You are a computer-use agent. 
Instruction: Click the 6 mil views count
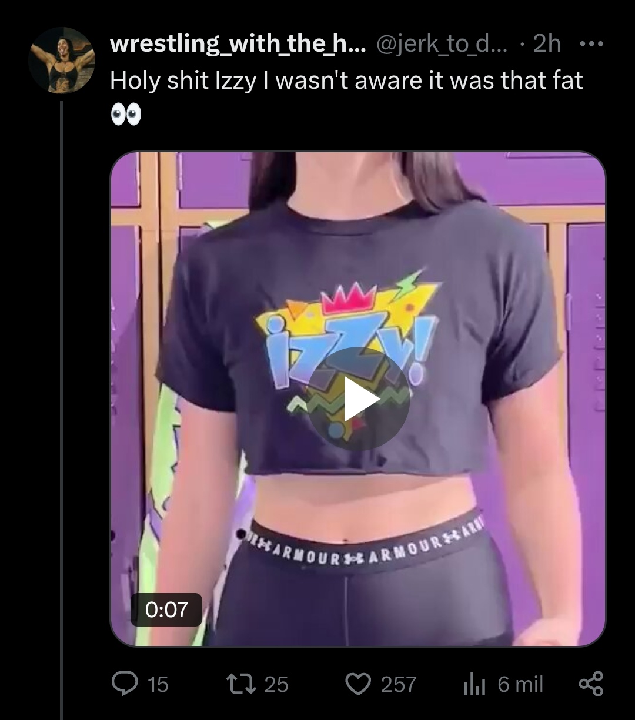click(x=520, y=684)
